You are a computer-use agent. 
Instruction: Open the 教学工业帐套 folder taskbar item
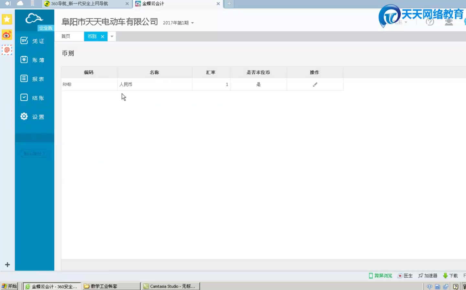pos(111,286)
